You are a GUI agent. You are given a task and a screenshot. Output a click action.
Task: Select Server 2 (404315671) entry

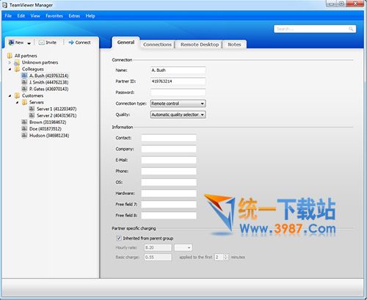tap(57, 115)
